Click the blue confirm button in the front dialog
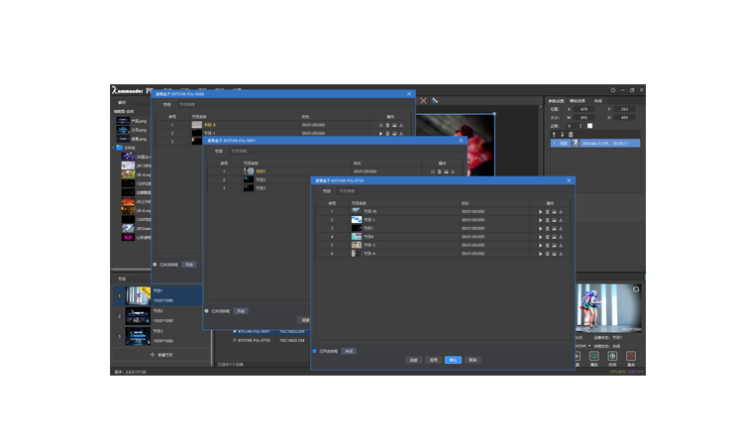Viewport: 741px width, 446px height. click(453, 360)
